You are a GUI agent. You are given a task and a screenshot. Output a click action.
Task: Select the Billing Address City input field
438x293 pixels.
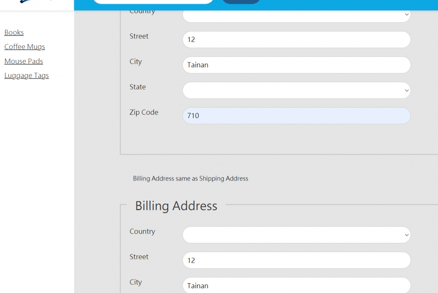(296, 285)
